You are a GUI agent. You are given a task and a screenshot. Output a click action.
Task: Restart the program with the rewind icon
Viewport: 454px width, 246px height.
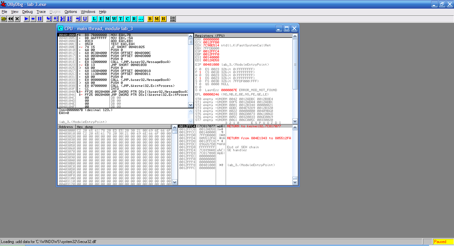tap(11, 19)
